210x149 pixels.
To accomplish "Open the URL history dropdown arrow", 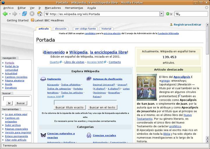I will coord(162,14).
